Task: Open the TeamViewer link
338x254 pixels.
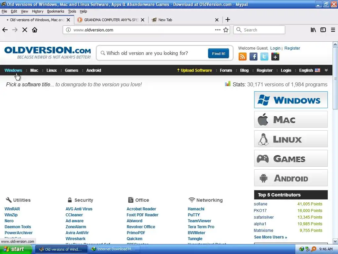Action: (x=199, y=221)
